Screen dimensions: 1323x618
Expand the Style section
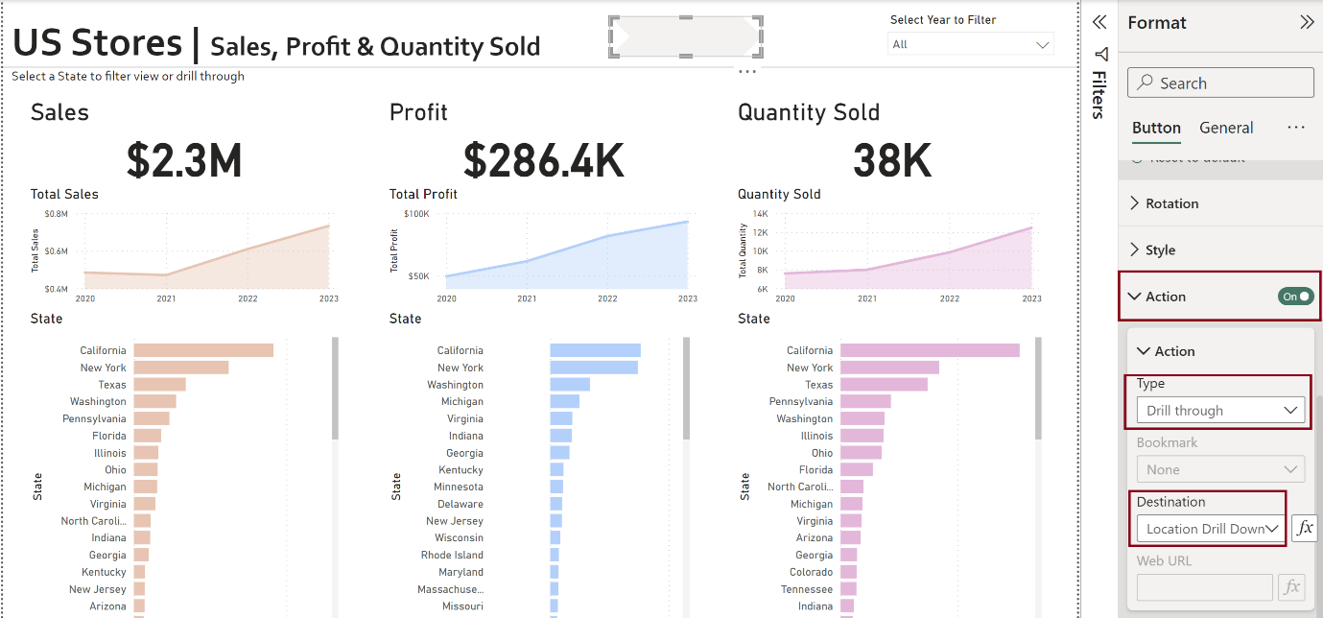(1160, 250)
